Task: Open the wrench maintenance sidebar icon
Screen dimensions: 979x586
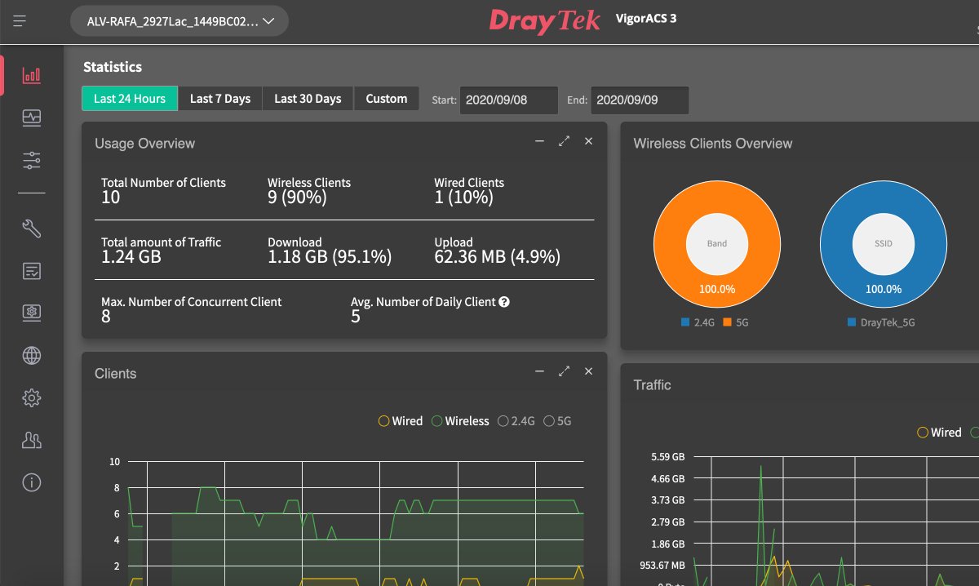Action: click(32, 229)
